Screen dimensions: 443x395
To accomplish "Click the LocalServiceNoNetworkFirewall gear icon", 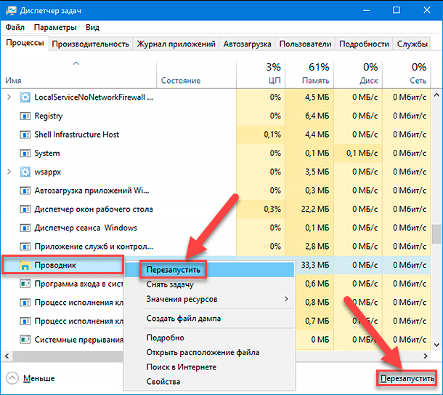I will (x=25, y=97).
